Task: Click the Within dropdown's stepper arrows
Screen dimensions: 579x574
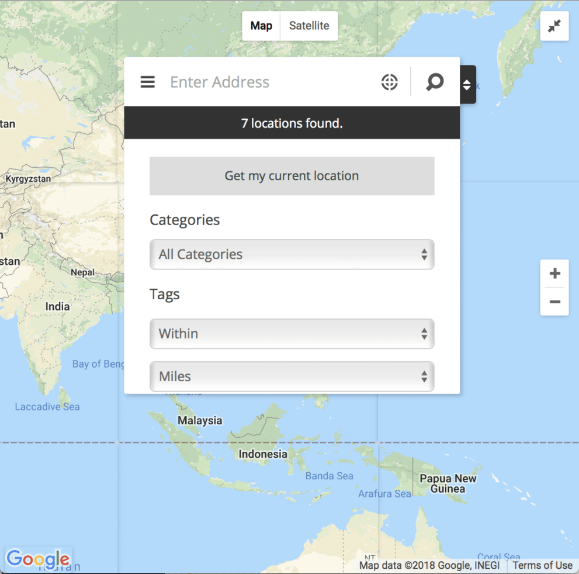Action: pos(424,333)
